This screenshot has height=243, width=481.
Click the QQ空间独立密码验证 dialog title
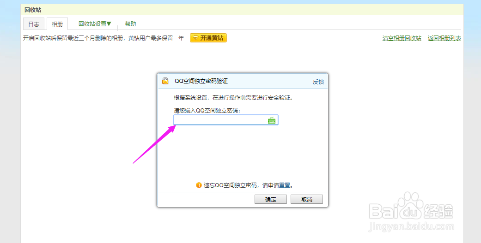(201, 81)
